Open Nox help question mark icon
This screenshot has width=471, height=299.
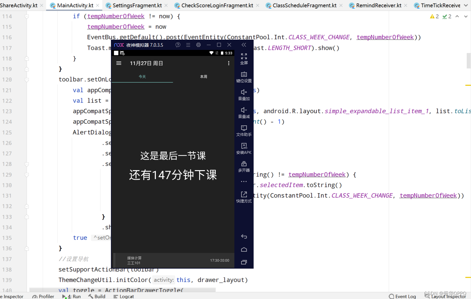coord(178,45)
